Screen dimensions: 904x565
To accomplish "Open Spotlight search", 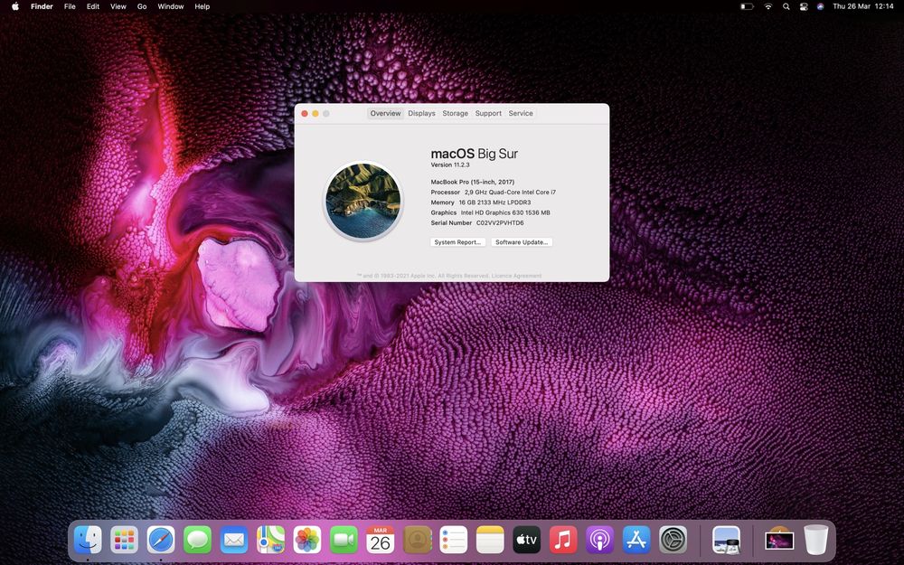I will tap(786, 6).
